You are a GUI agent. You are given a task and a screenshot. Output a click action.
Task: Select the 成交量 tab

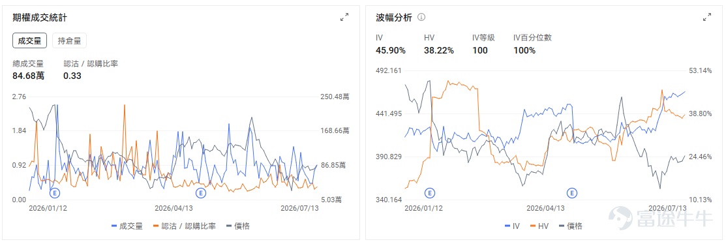29,40
